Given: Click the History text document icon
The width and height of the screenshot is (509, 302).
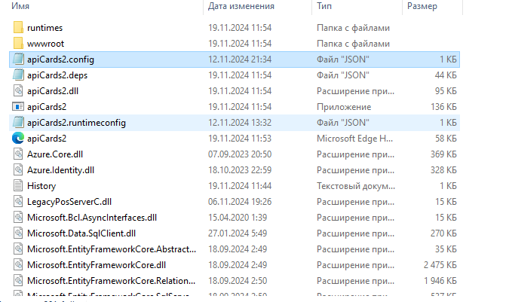Looking at the screenshot, I should click(18, 186).
